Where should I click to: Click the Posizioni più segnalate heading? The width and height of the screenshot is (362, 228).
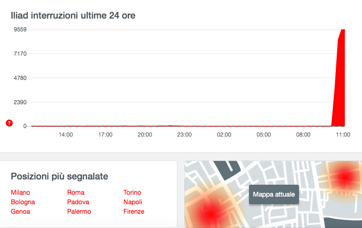click(x=59, y=177)
